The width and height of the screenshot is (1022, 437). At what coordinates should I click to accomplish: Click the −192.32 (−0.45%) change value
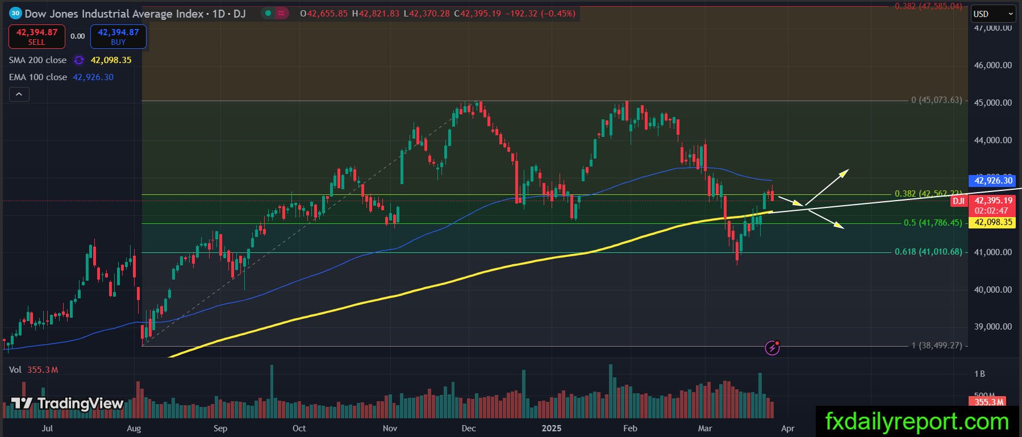(540, 14)
